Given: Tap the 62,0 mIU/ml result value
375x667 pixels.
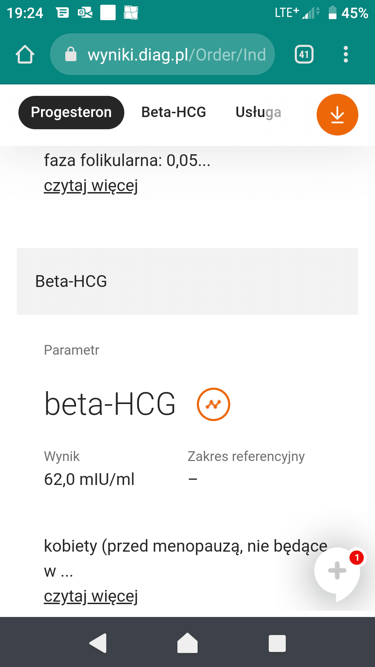Looking at the screenshot, I should click(x=89, y=479).
